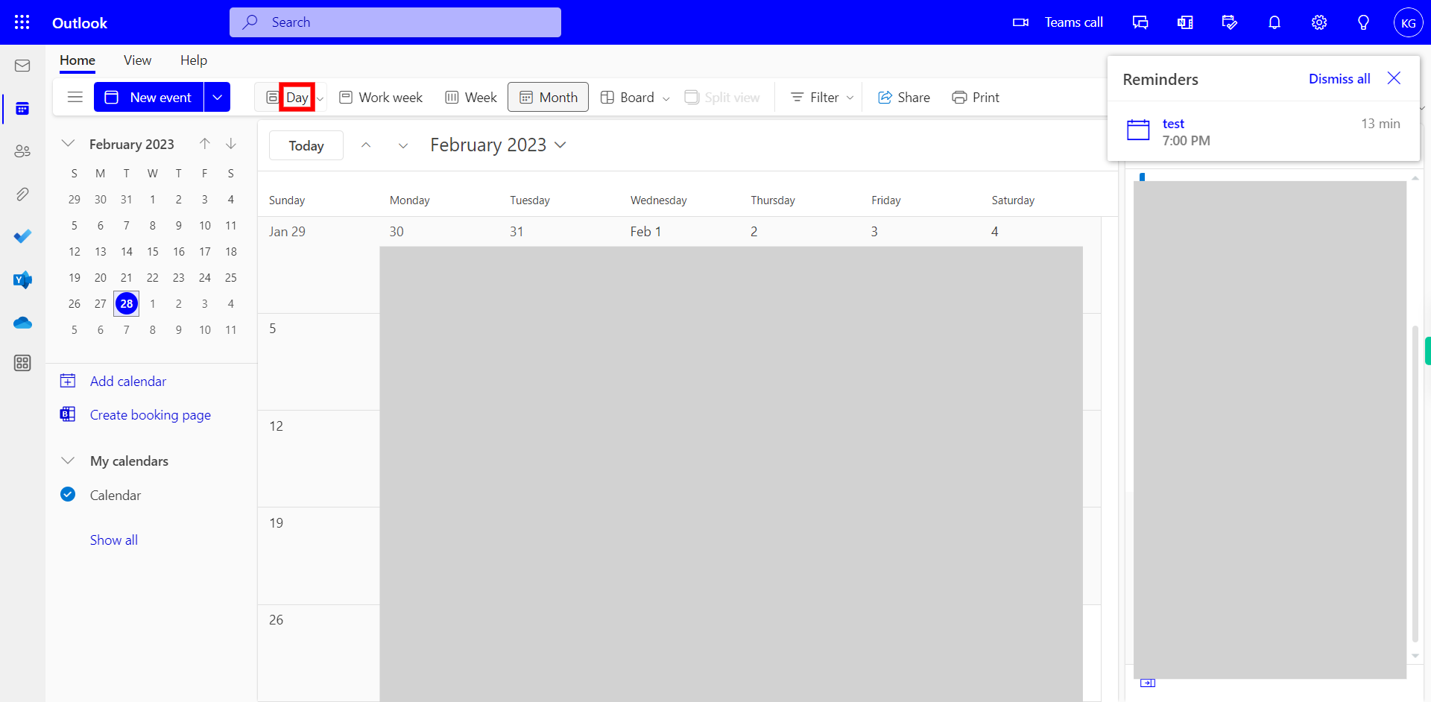Open the test reminder at 7:00 PM
Image resolution: width=1431 pixels, height=702 pixels.
[x=1263, y=132]
